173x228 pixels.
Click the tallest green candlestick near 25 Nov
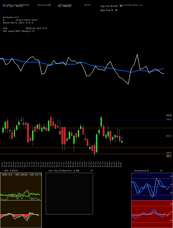pos(101,122)
